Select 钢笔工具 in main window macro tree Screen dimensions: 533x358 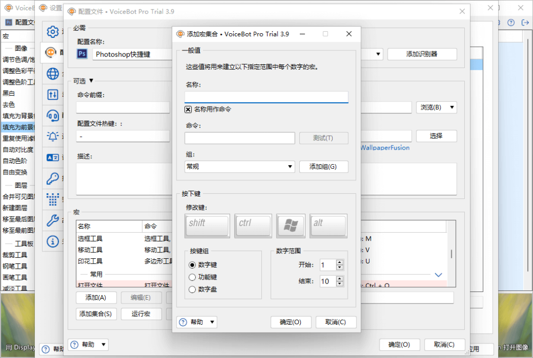(15, 266)
